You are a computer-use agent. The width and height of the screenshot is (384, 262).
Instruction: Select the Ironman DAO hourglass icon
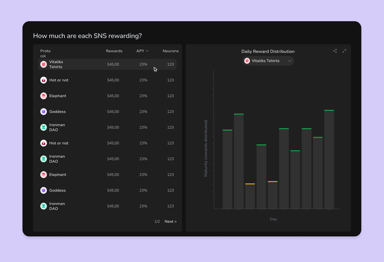point(43,127)
